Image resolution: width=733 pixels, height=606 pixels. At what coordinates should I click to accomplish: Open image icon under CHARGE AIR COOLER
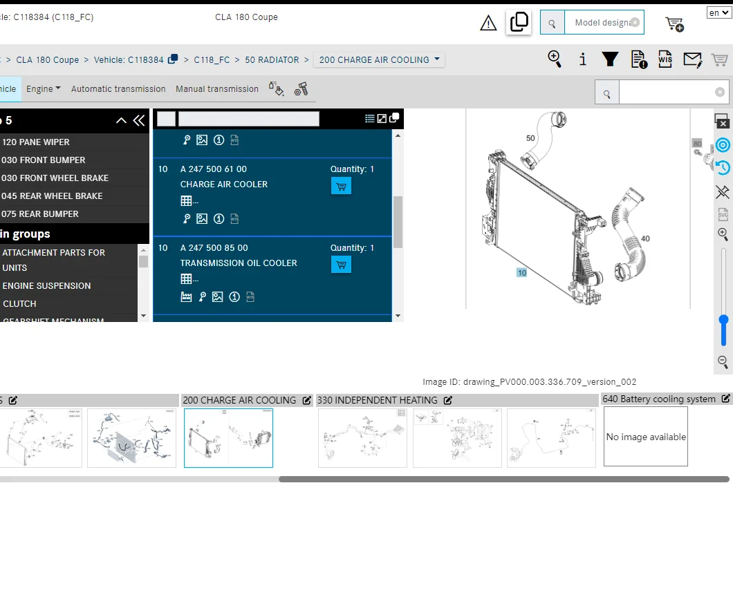[202, 218]
